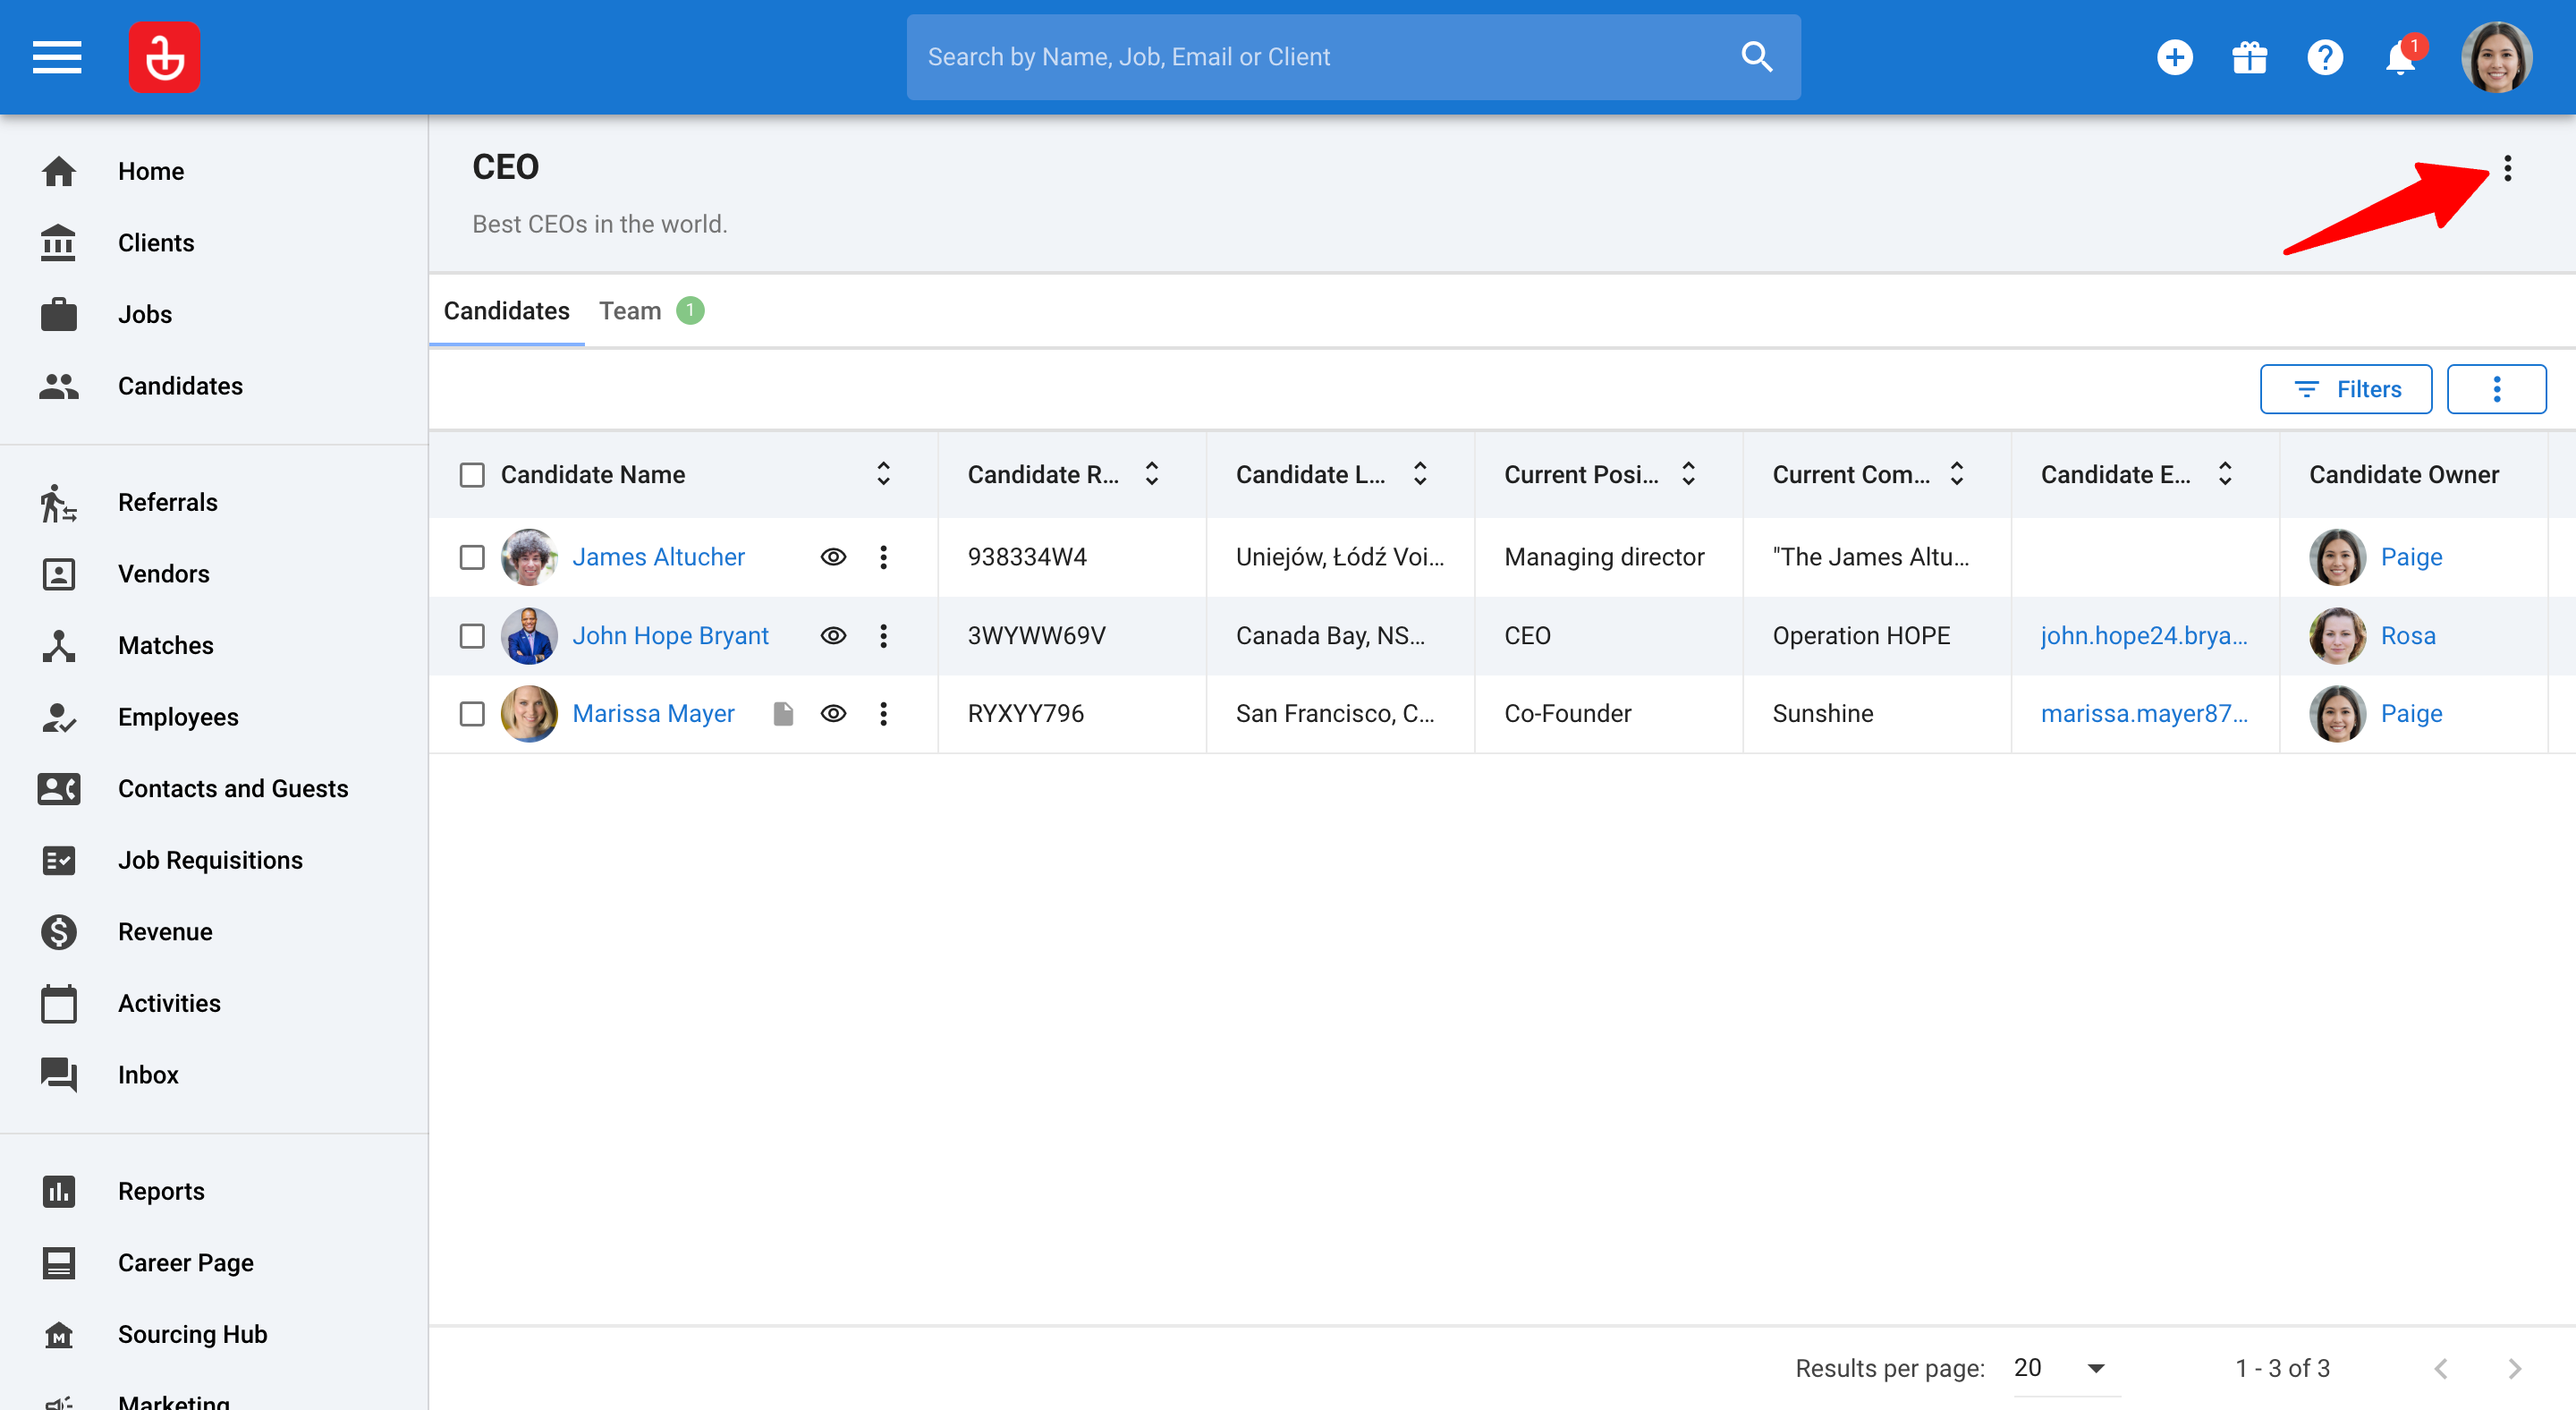Open Candidates in sidebar
2576x1410 pixels.
pyautogui.click(x=180, y=386)
